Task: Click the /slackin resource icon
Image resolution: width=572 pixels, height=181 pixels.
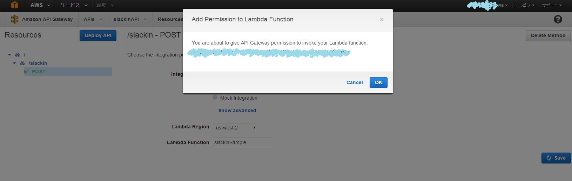Action: [22, 63]
